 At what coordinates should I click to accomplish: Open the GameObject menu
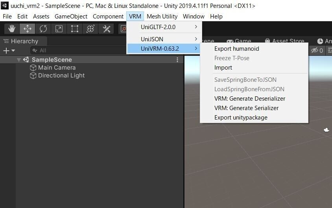click(x=71, y=16)
